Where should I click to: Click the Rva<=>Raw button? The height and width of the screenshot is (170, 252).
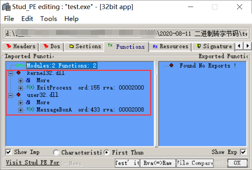(157, 163)
